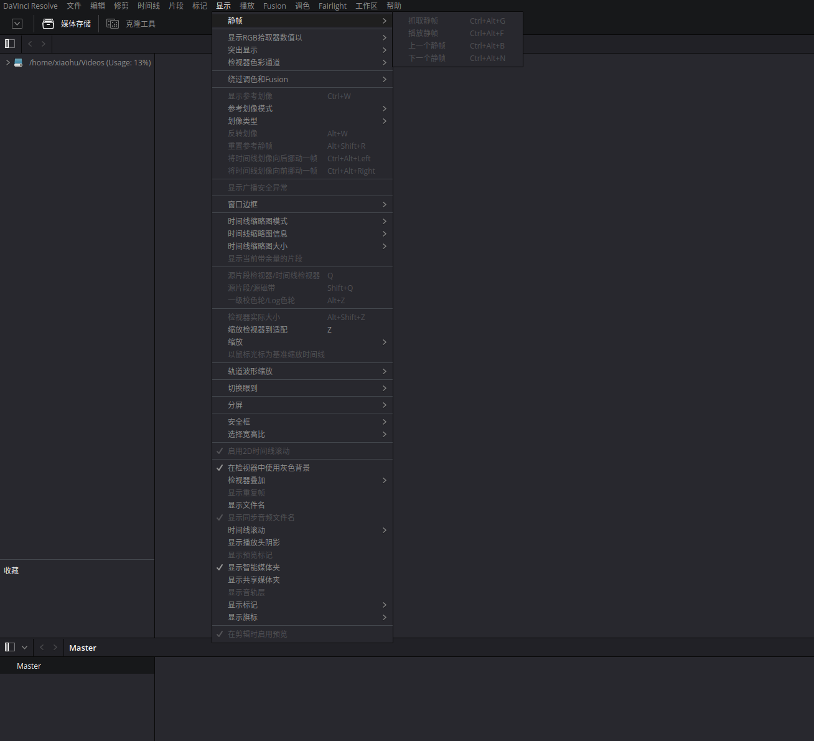
Task: Select the Master bin in media pool
Action: coord(29,666)
